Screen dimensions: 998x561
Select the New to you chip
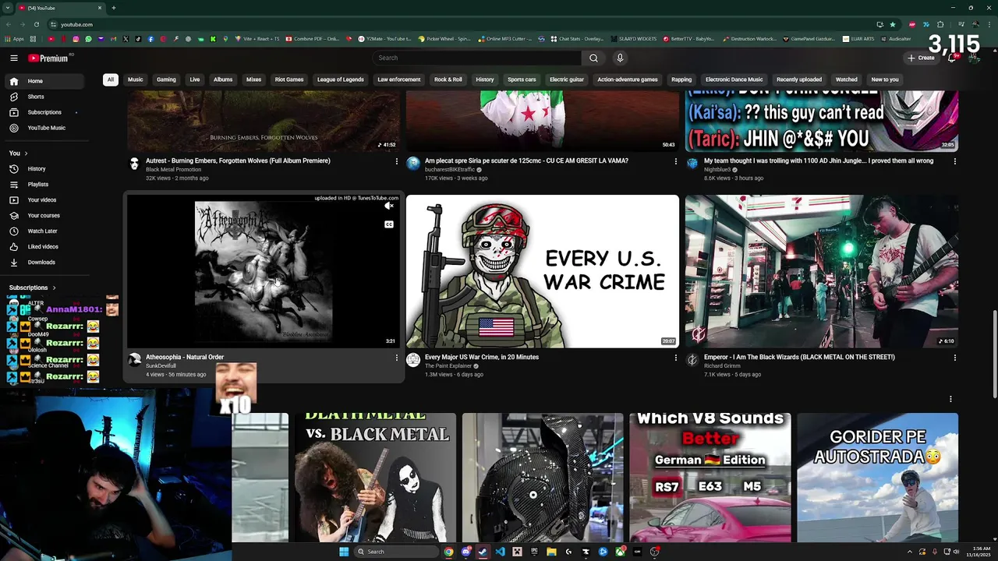click(x=885, y=79)
